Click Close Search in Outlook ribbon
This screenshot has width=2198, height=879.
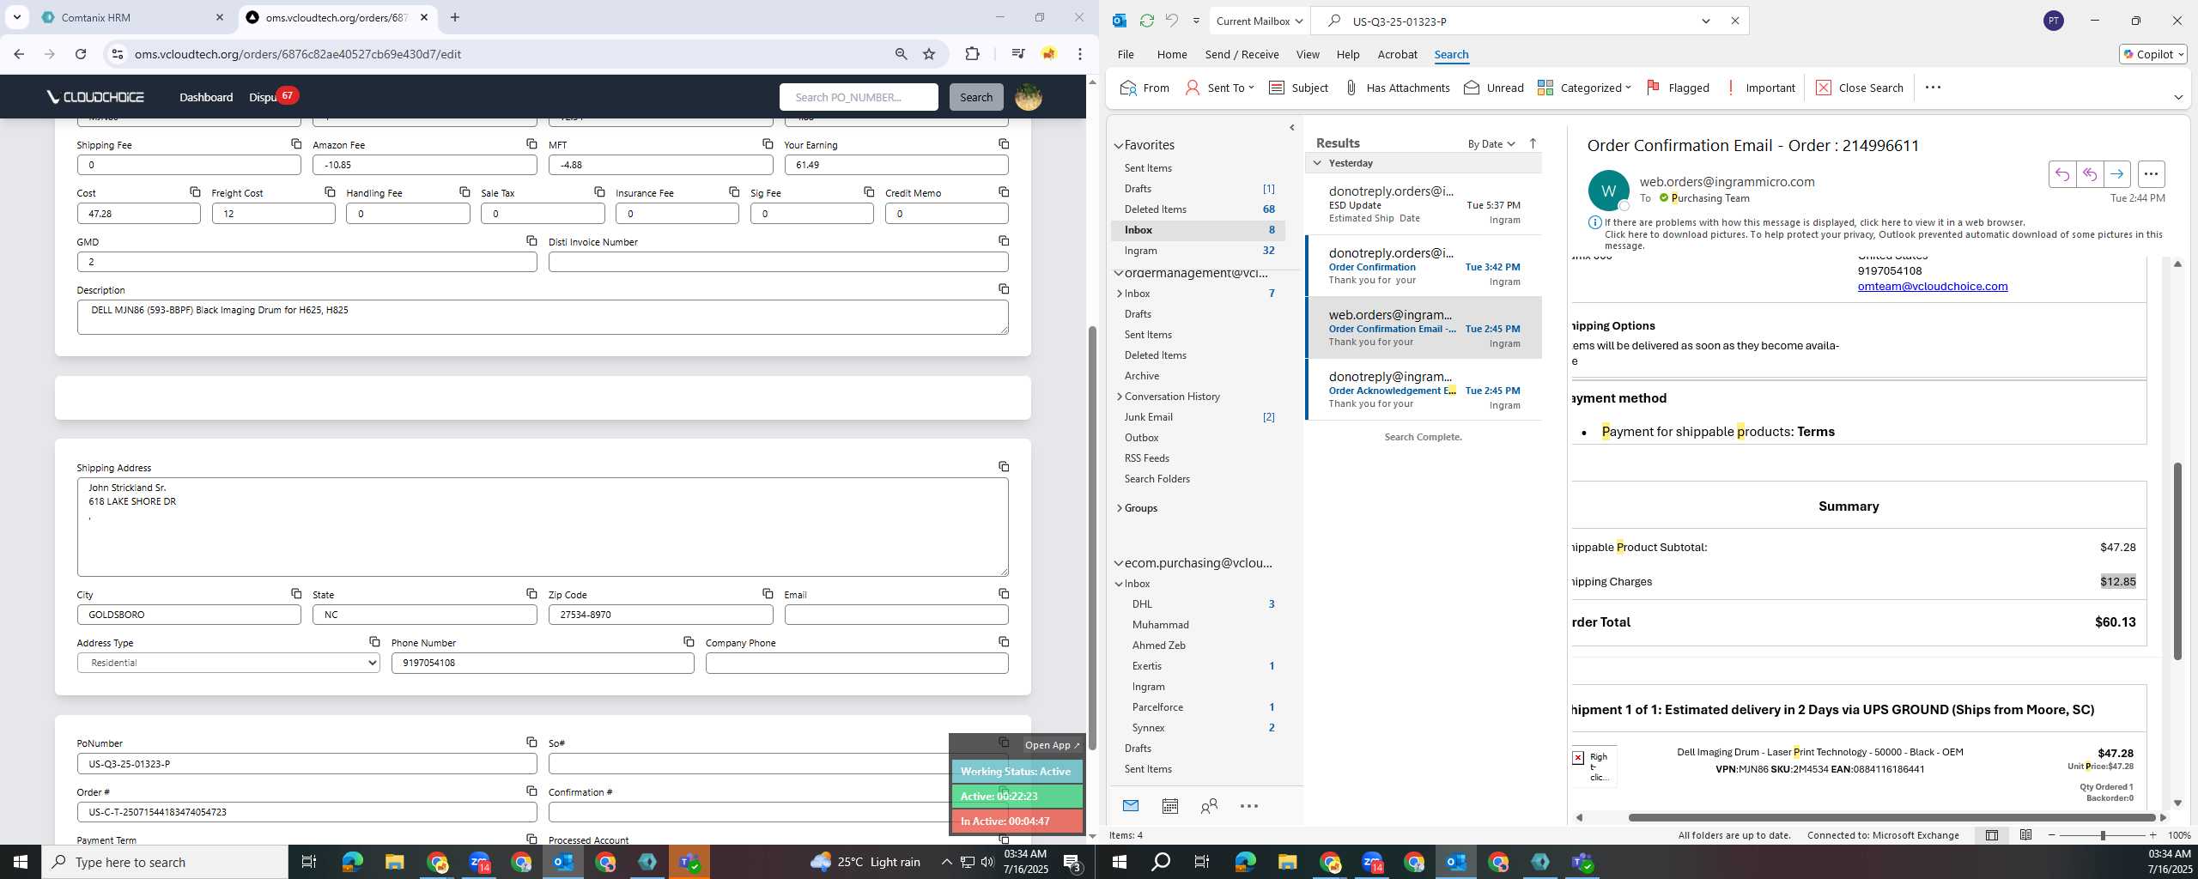pos(1860,88)
